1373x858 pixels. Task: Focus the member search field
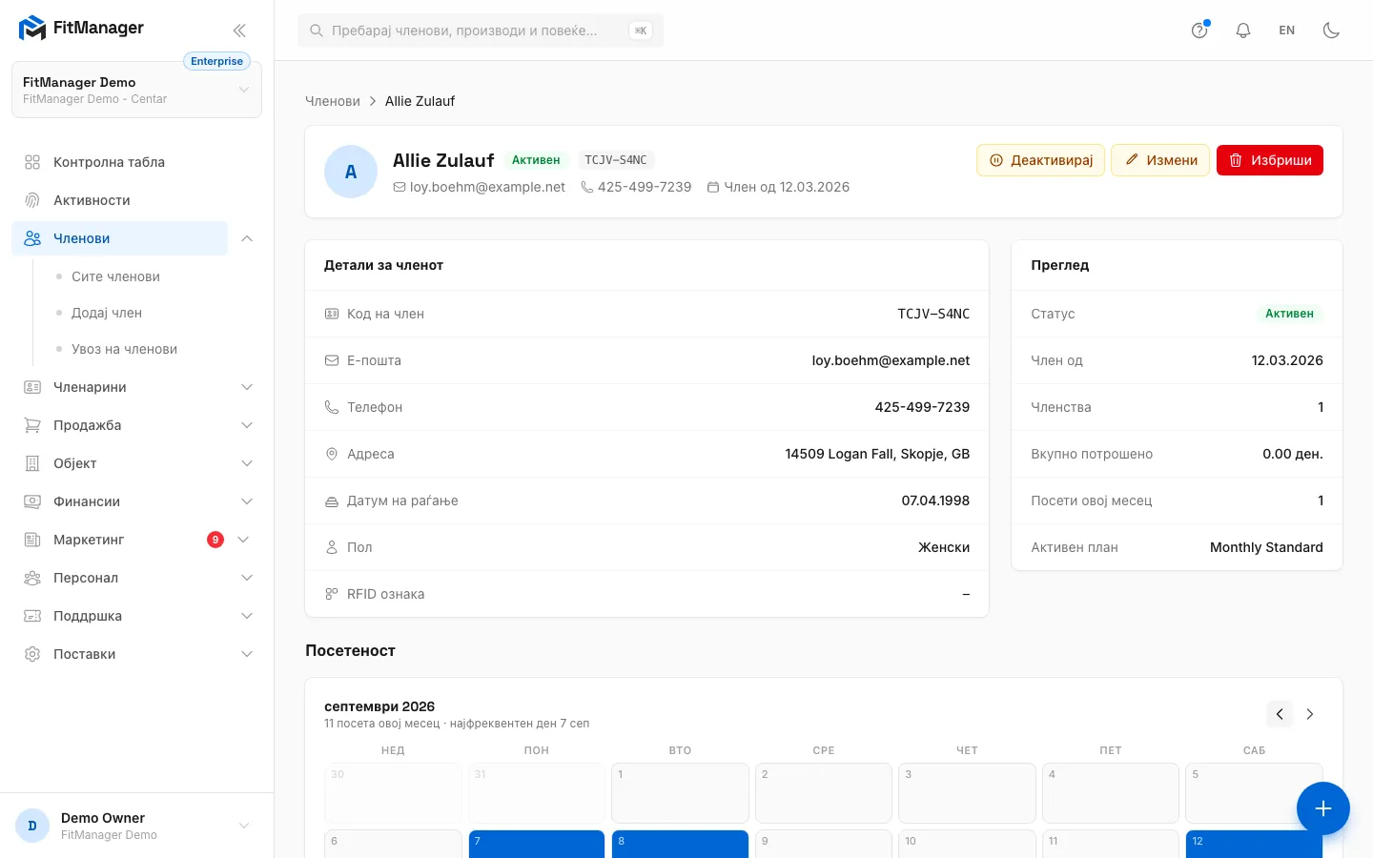point(481,31)
